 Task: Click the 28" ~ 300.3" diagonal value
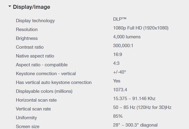[x=135, y=125]
